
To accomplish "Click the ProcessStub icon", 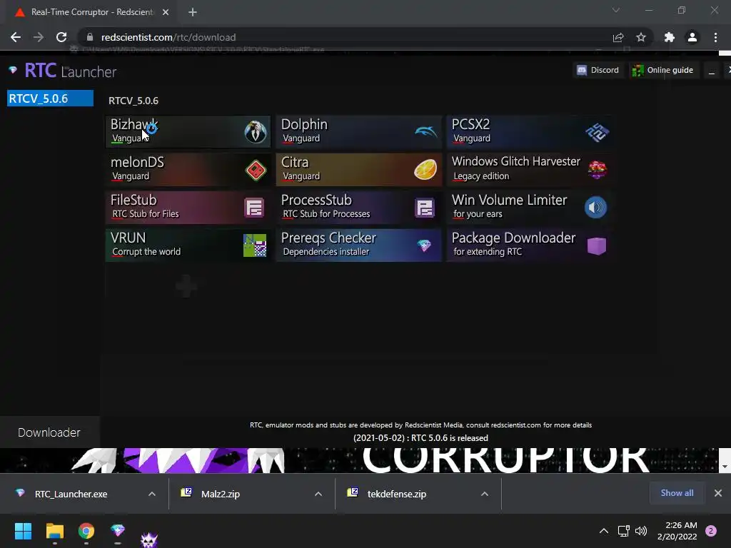I will pyautogui.click(x=425, y=208).
